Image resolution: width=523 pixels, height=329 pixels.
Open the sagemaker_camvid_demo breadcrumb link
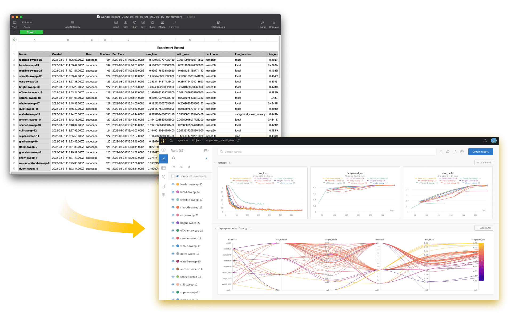221,140
